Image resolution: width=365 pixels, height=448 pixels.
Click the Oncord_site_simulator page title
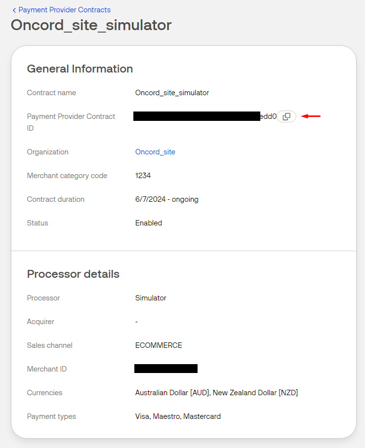pos(91,25)
